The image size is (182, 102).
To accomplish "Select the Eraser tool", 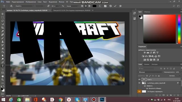I will [3, 48].
